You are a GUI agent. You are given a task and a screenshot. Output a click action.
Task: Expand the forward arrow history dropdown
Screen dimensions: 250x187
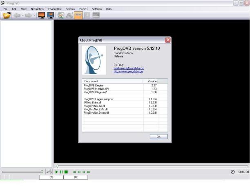click(x=34, y=15)
